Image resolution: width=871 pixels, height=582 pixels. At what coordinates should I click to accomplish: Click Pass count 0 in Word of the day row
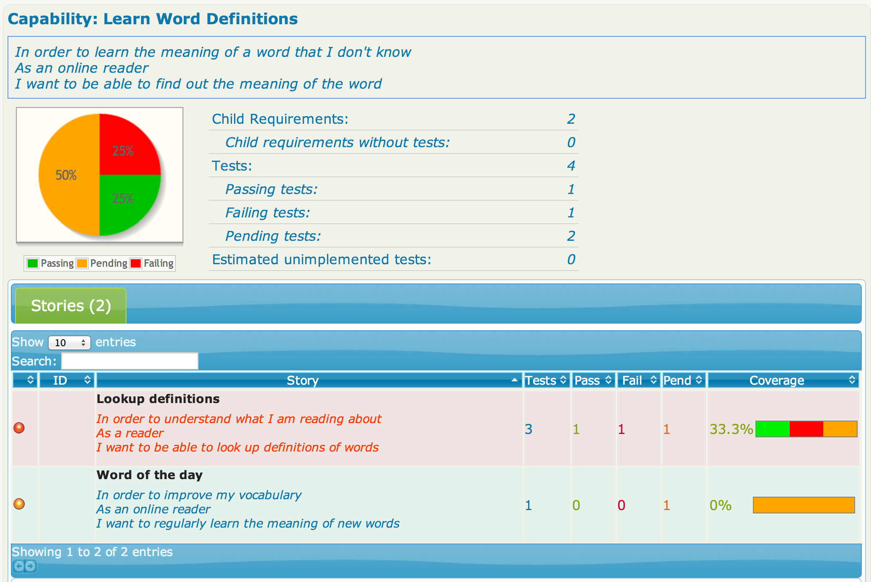tap(576, 505)
